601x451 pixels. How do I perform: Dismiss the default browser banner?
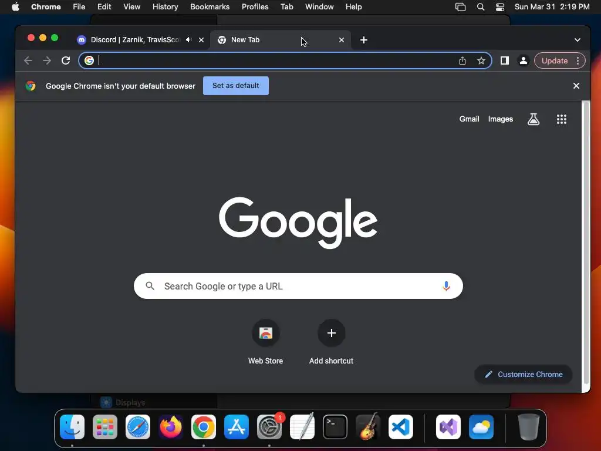pyautogui.click(x=576, y=86)
